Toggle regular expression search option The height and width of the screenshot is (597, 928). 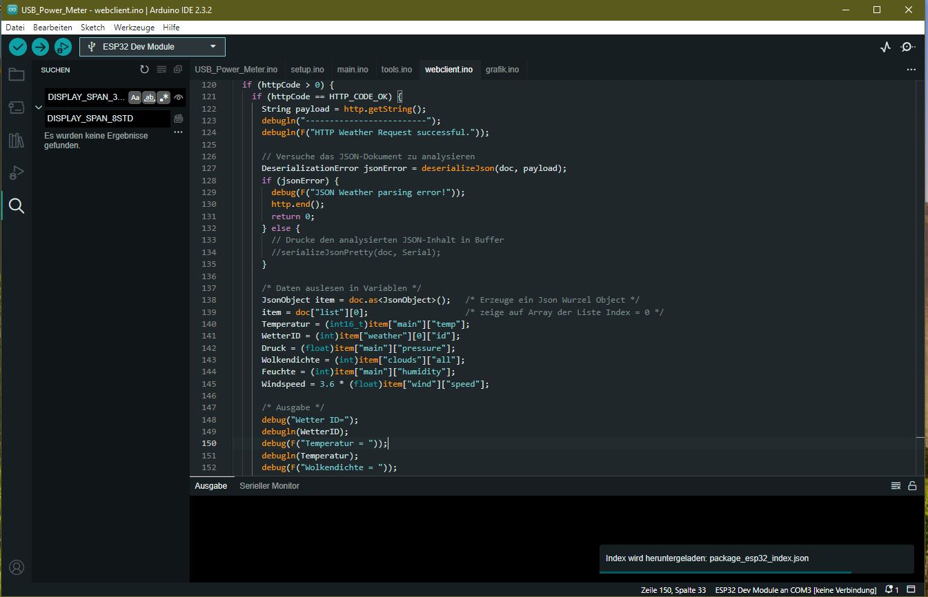click(164, 98)
